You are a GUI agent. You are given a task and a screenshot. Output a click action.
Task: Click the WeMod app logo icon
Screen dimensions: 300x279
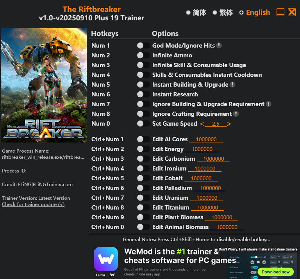pyautogui.click(x=106, y=259)
